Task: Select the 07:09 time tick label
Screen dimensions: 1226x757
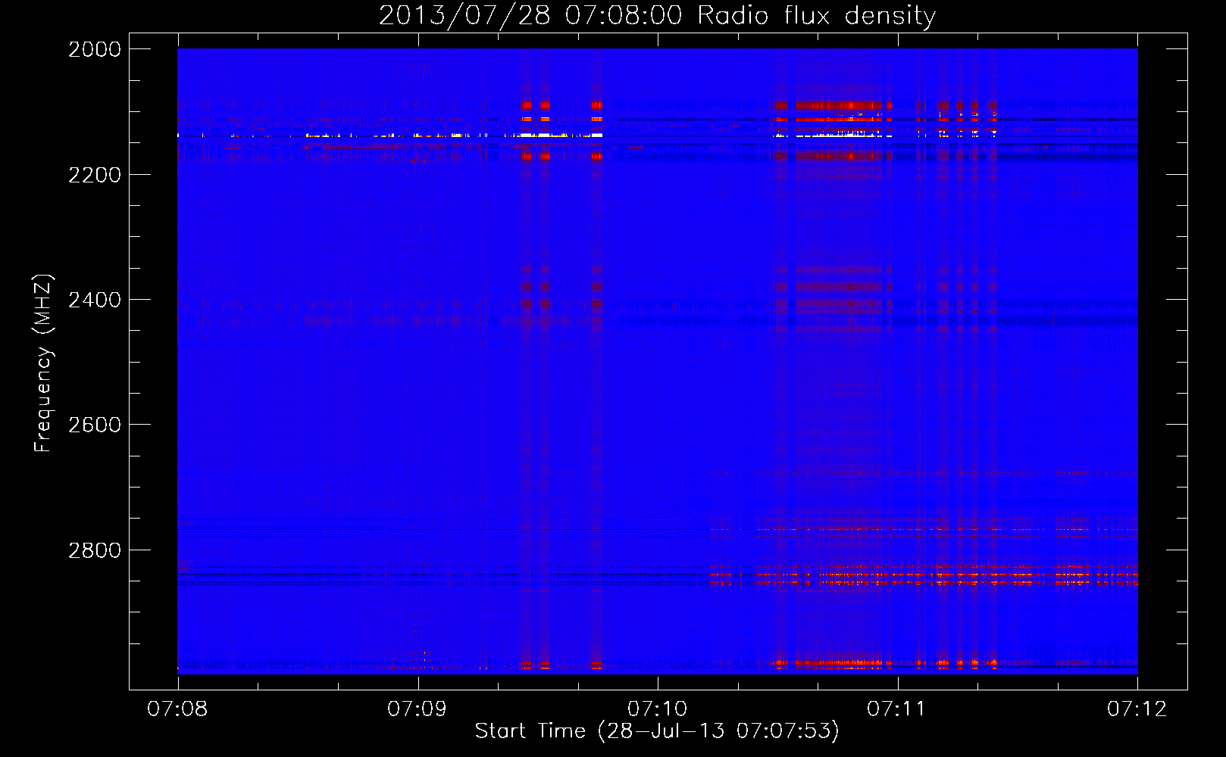Action: point(417,709)
